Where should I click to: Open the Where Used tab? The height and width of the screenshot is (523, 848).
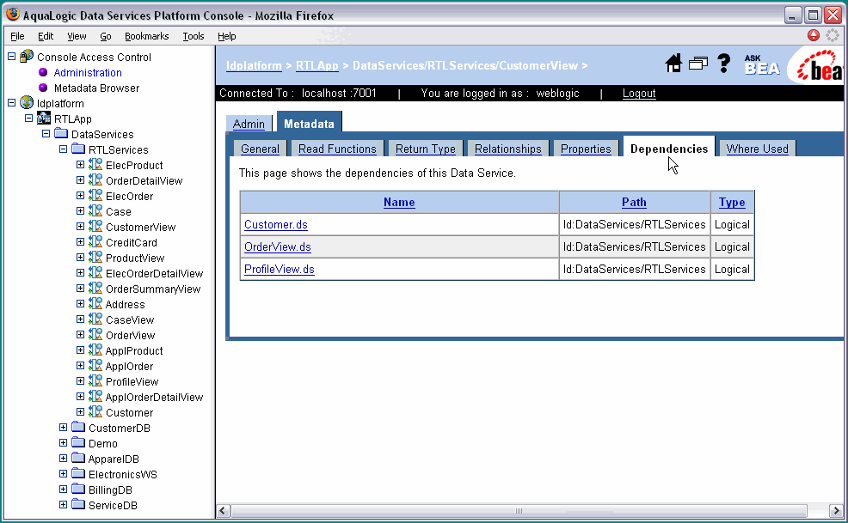[757, 149]
